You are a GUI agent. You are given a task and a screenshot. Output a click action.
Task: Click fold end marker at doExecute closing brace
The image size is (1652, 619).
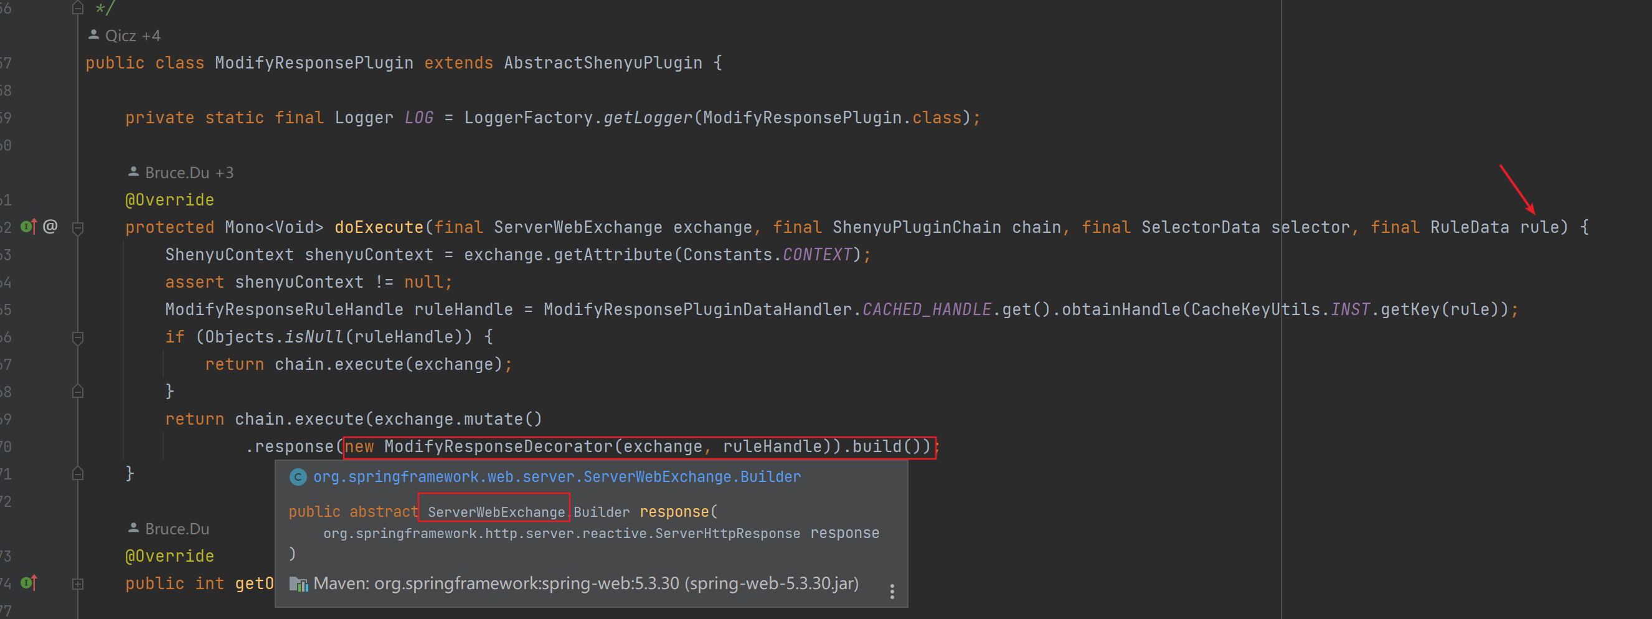point(78,473)
